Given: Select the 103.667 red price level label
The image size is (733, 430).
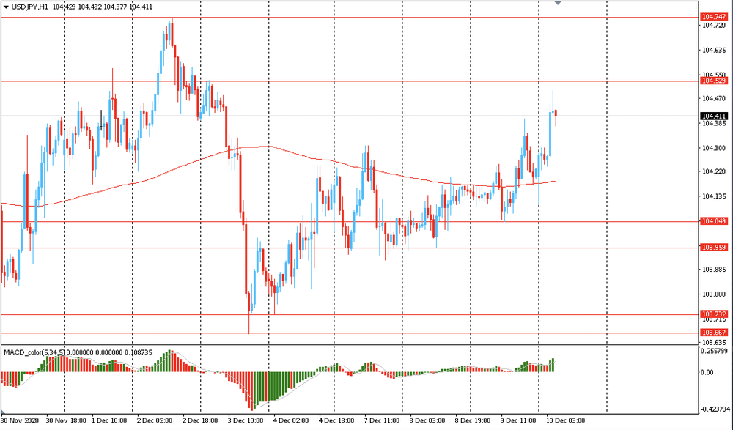Looking at the screenshot, I should pyautogui.click(x=714, y=333).
